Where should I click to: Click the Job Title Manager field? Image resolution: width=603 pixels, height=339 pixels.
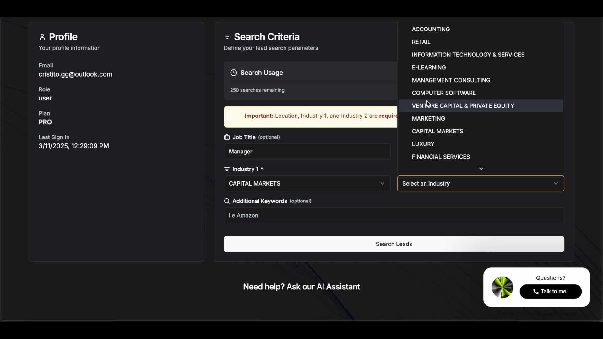(x=307, y=152)
